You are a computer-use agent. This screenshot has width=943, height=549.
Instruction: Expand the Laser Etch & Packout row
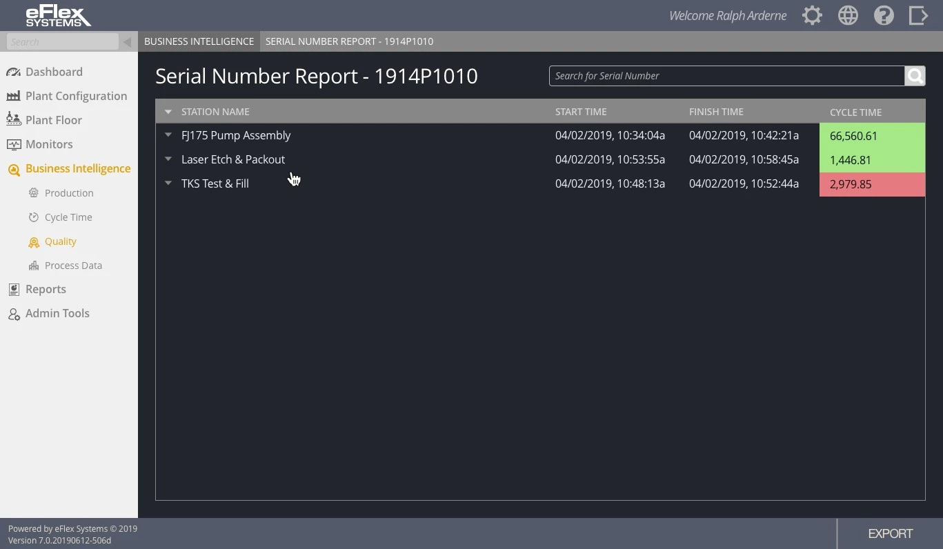click(168, 159)
